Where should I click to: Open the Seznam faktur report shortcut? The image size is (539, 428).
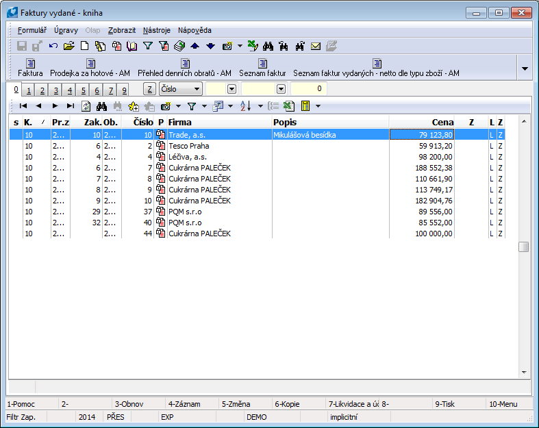[x=262, y=68]
